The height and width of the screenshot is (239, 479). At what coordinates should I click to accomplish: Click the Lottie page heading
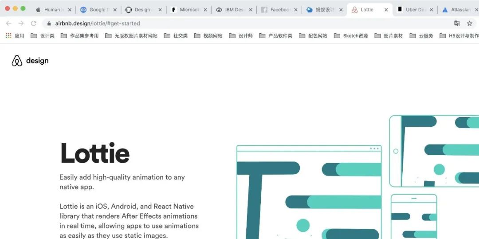(x=95, y=153)
